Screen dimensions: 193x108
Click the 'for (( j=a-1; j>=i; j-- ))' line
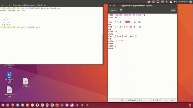125,27
